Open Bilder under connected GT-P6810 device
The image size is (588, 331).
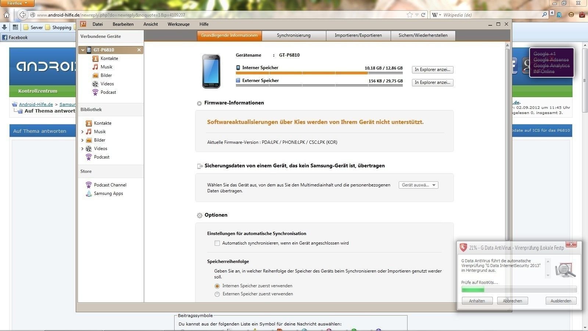(x=106, y=75)
